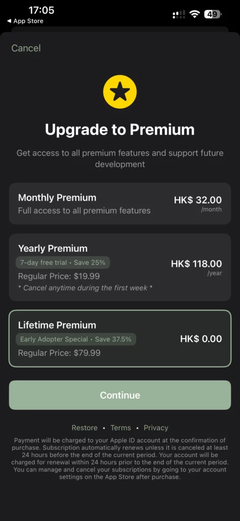Open the Restore purchases link
The height and width of the screenshot is (521, 240).
pos(85,427)
